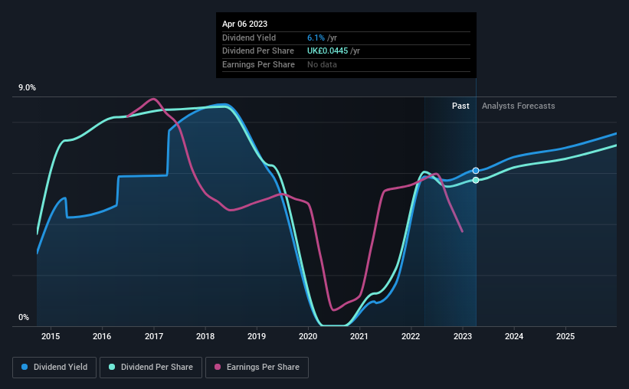Toggle the Dividend Yield legend button
The image size is (629, 389).
click(x=54, y=368)
